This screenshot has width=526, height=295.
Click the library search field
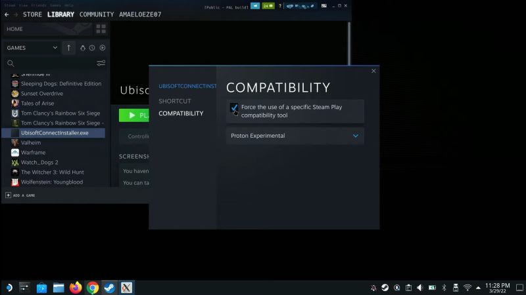(x=55, y=63)
